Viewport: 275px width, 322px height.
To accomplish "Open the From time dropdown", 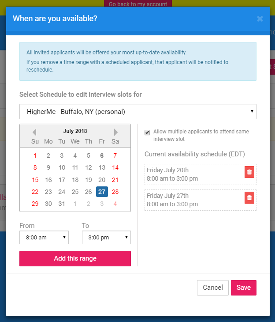I will 44,237.
